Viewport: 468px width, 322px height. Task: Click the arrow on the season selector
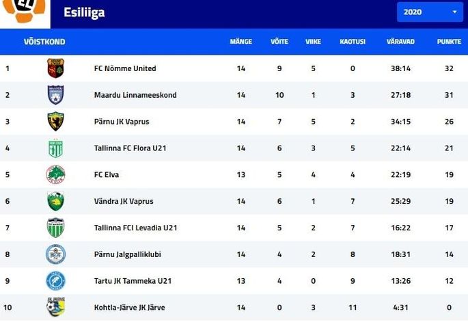click(x=454, y=12)
